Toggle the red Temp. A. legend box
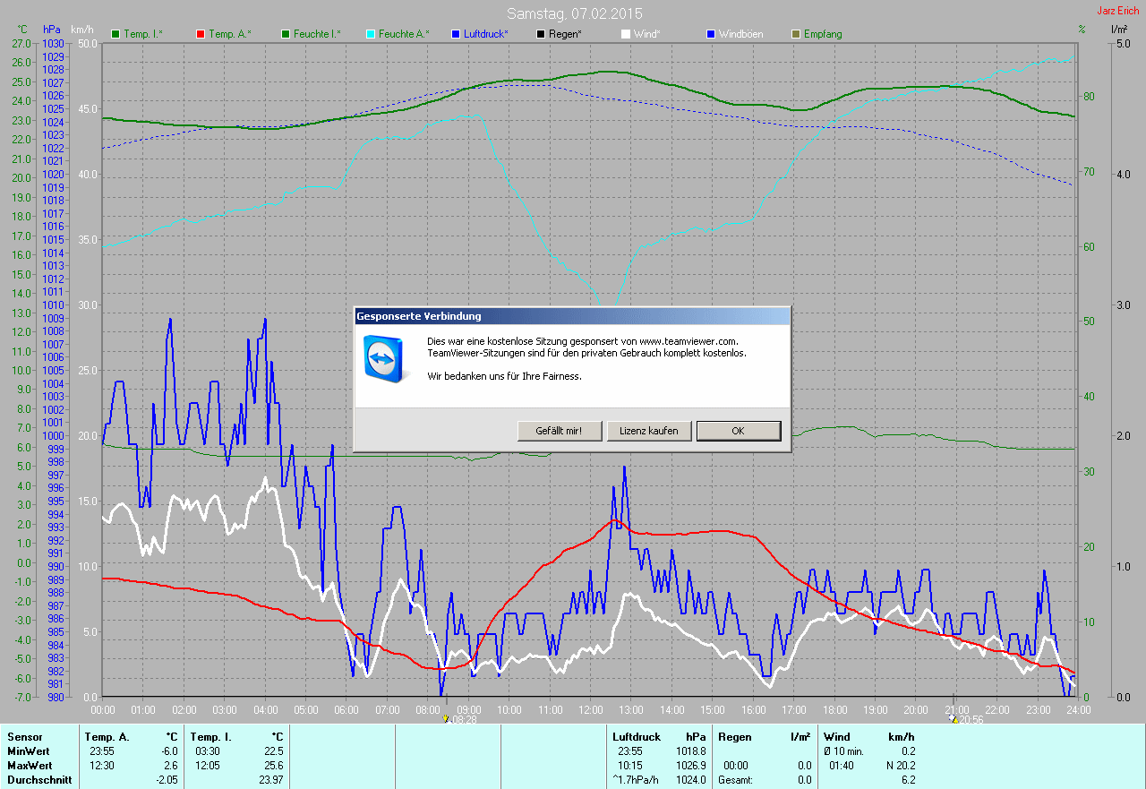Viewport: 1146px width, 789px height. [200, 34]
